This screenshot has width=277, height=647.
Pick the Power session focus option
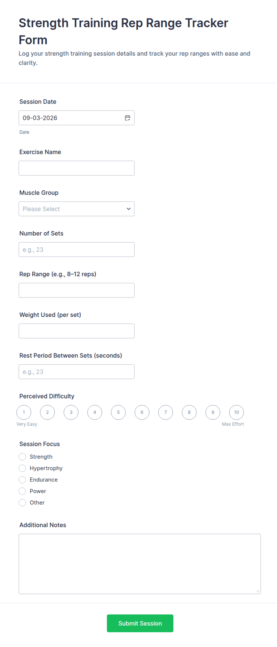(x=22, y=491)
